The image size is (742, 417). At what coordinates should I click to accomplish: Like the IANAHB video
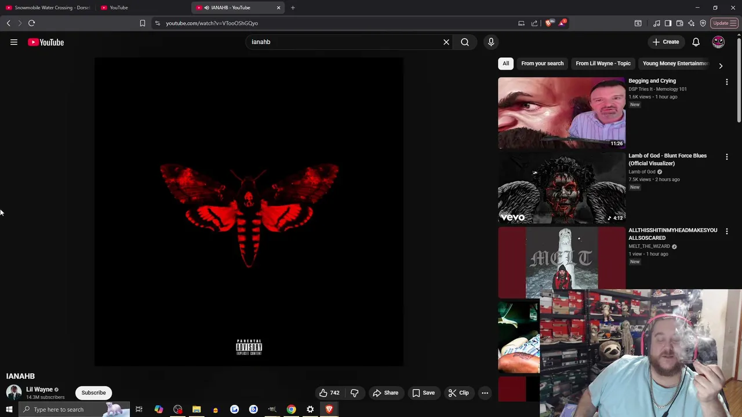coord(329,393)
